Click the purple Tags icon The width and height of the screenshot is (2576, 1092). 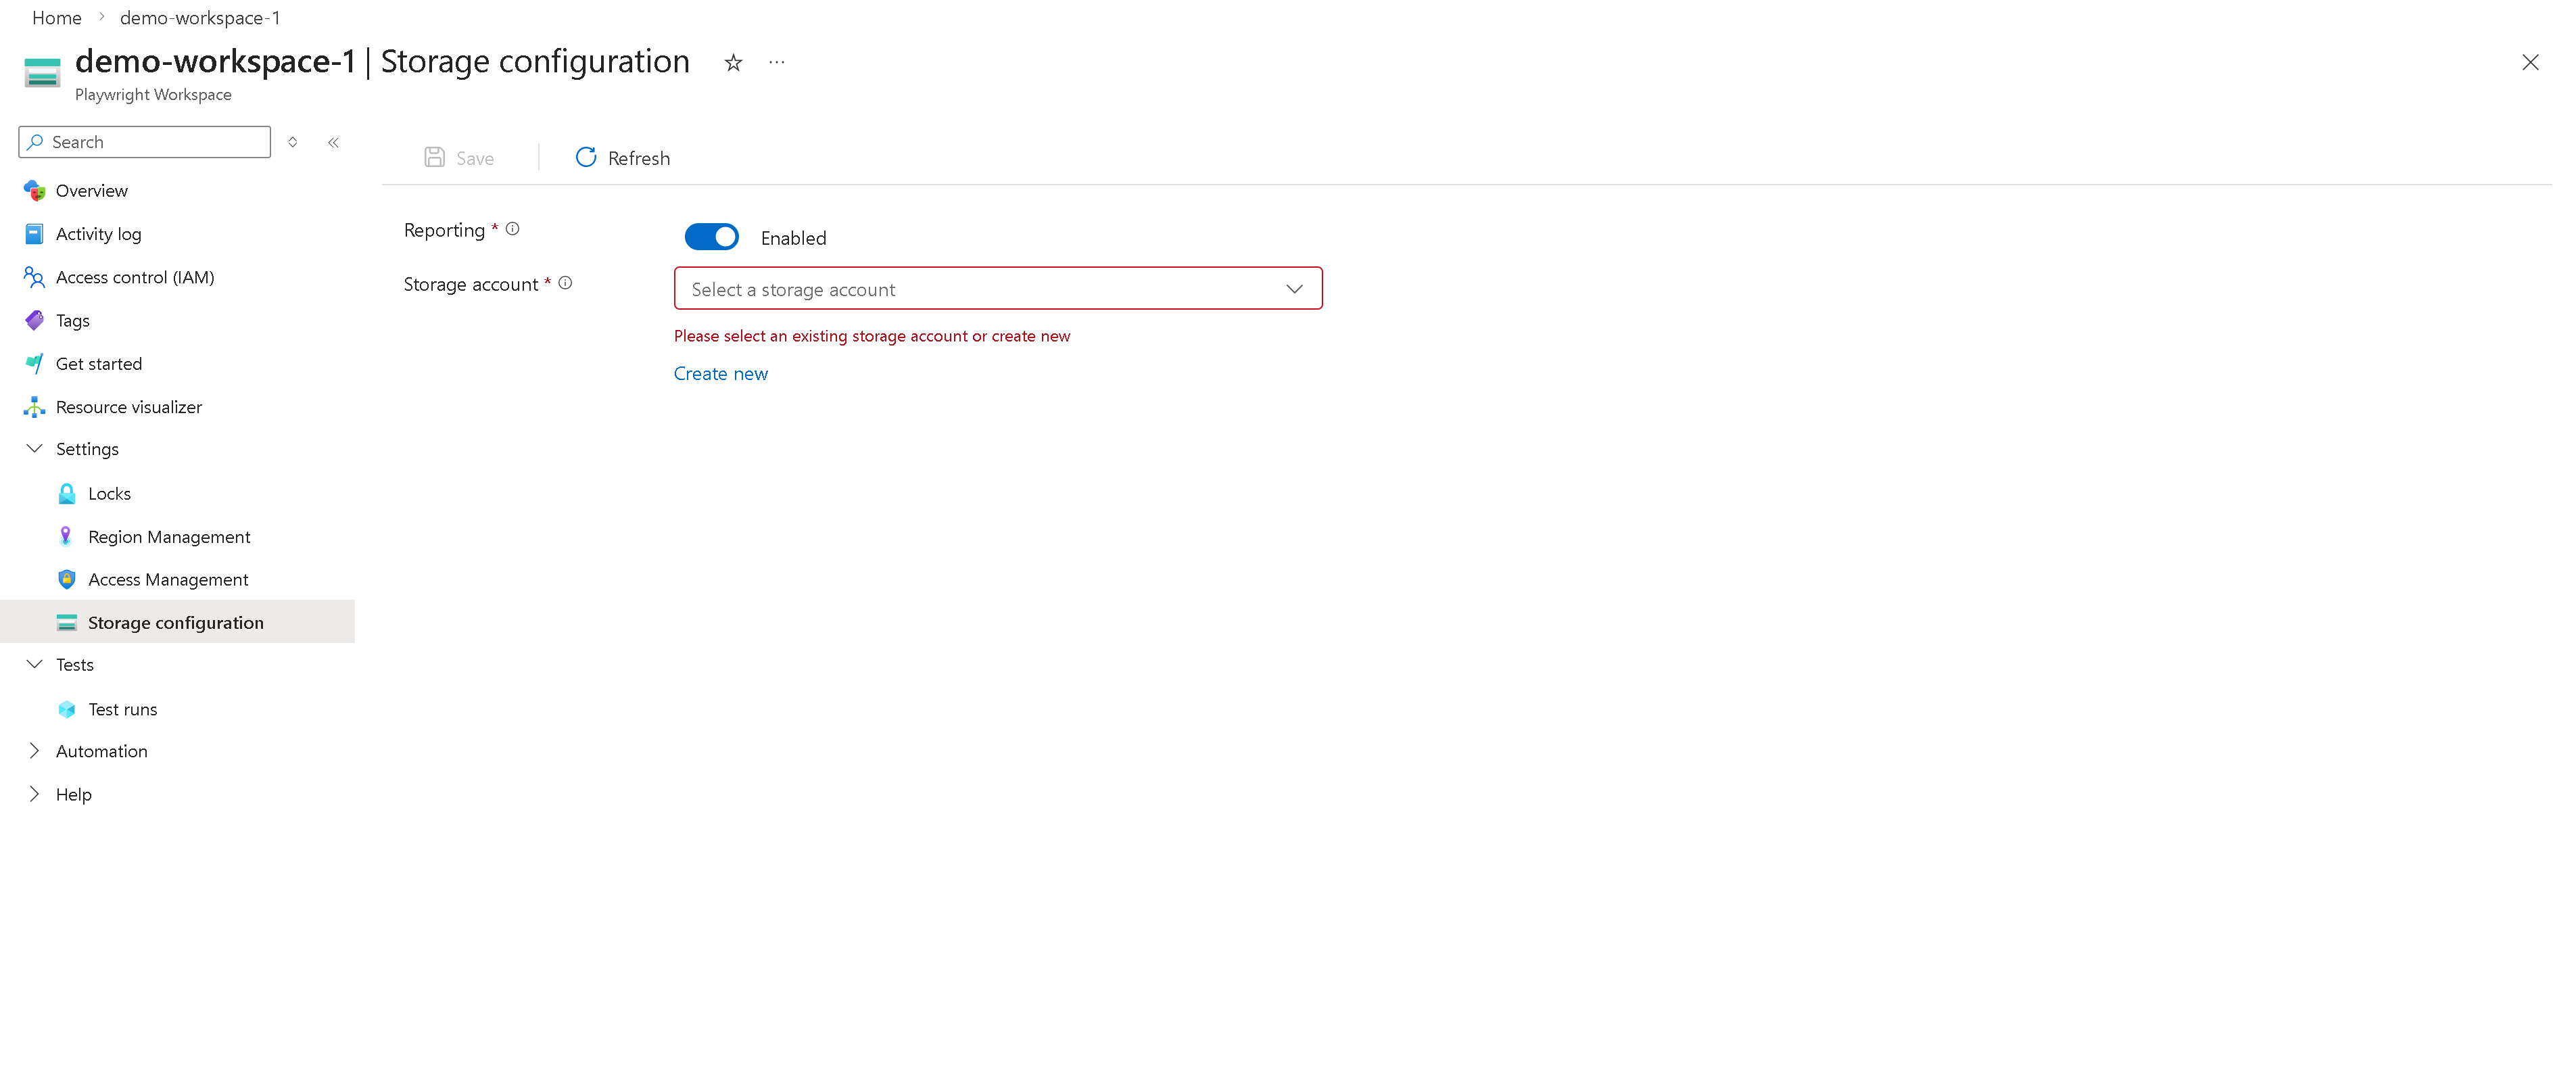point(34,320)
